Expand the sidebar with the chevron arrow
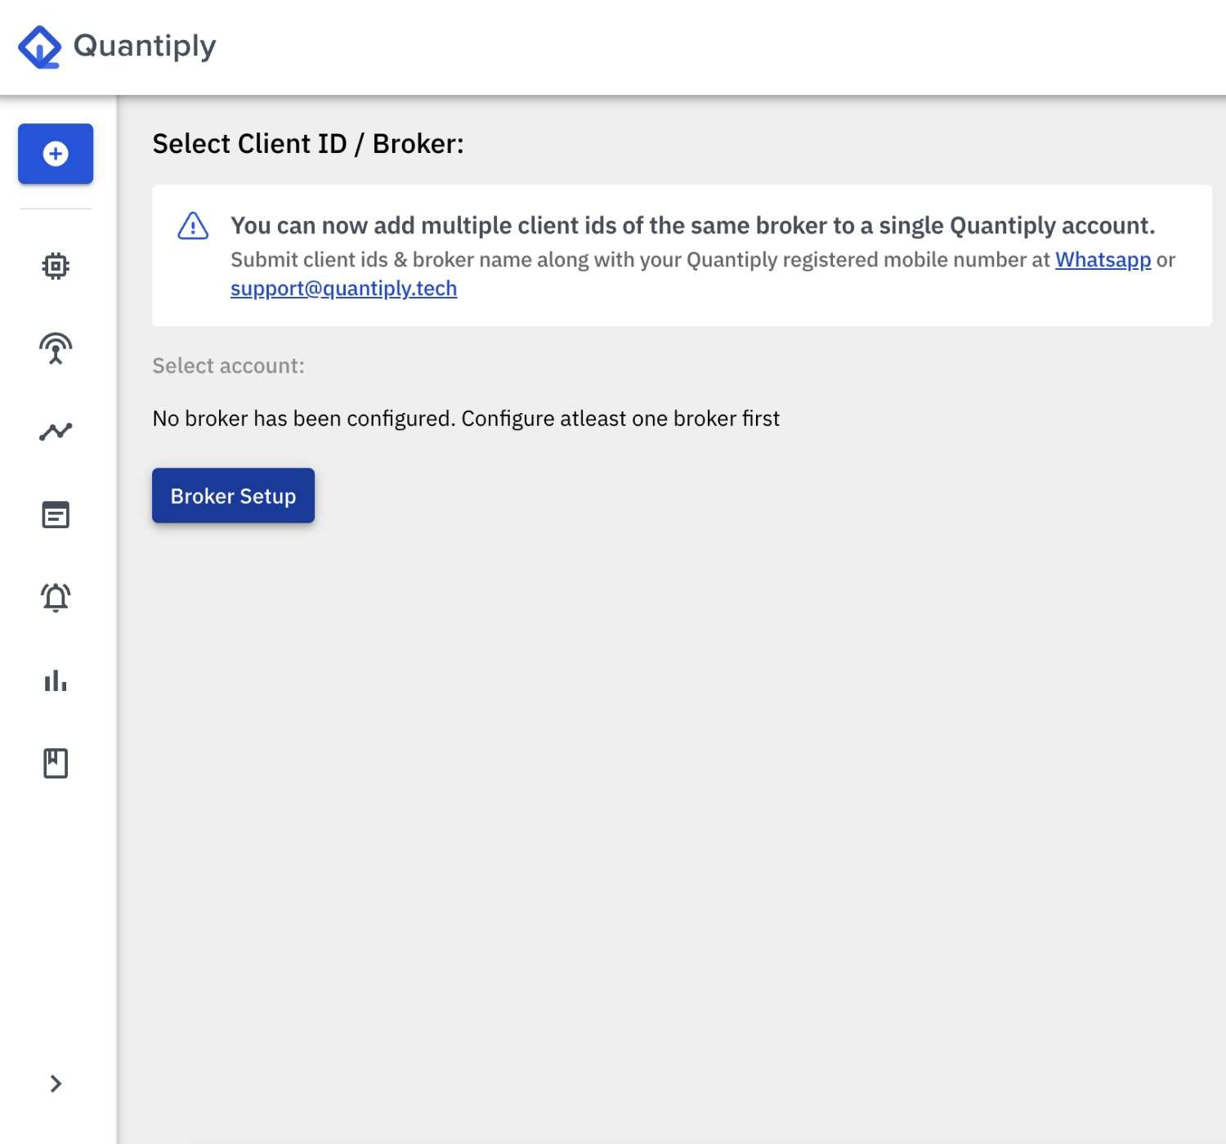1226x1144 pixels. tap(56, 1083)
